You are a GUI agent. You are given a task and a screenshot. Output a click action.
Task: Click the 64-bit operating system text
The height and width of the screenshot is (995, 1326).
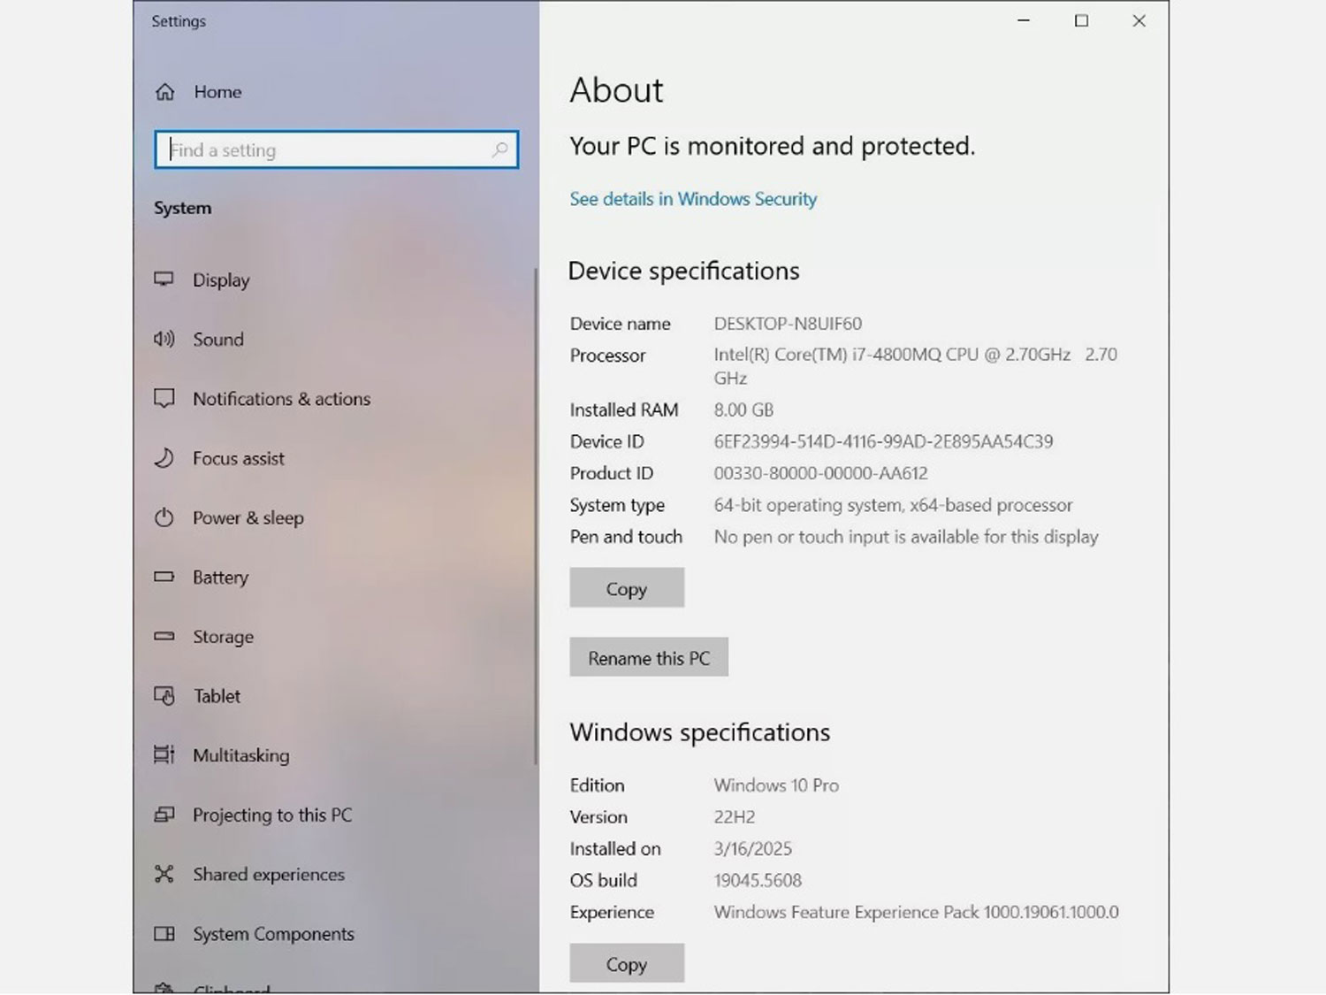click(893, 505)
